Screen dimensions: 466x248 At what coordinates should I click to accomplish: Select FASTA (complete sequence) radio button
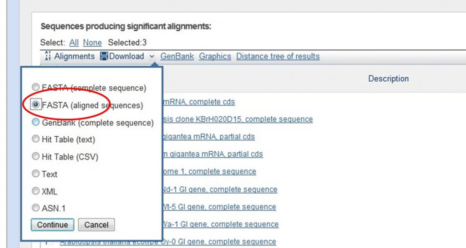coord(35,88)
